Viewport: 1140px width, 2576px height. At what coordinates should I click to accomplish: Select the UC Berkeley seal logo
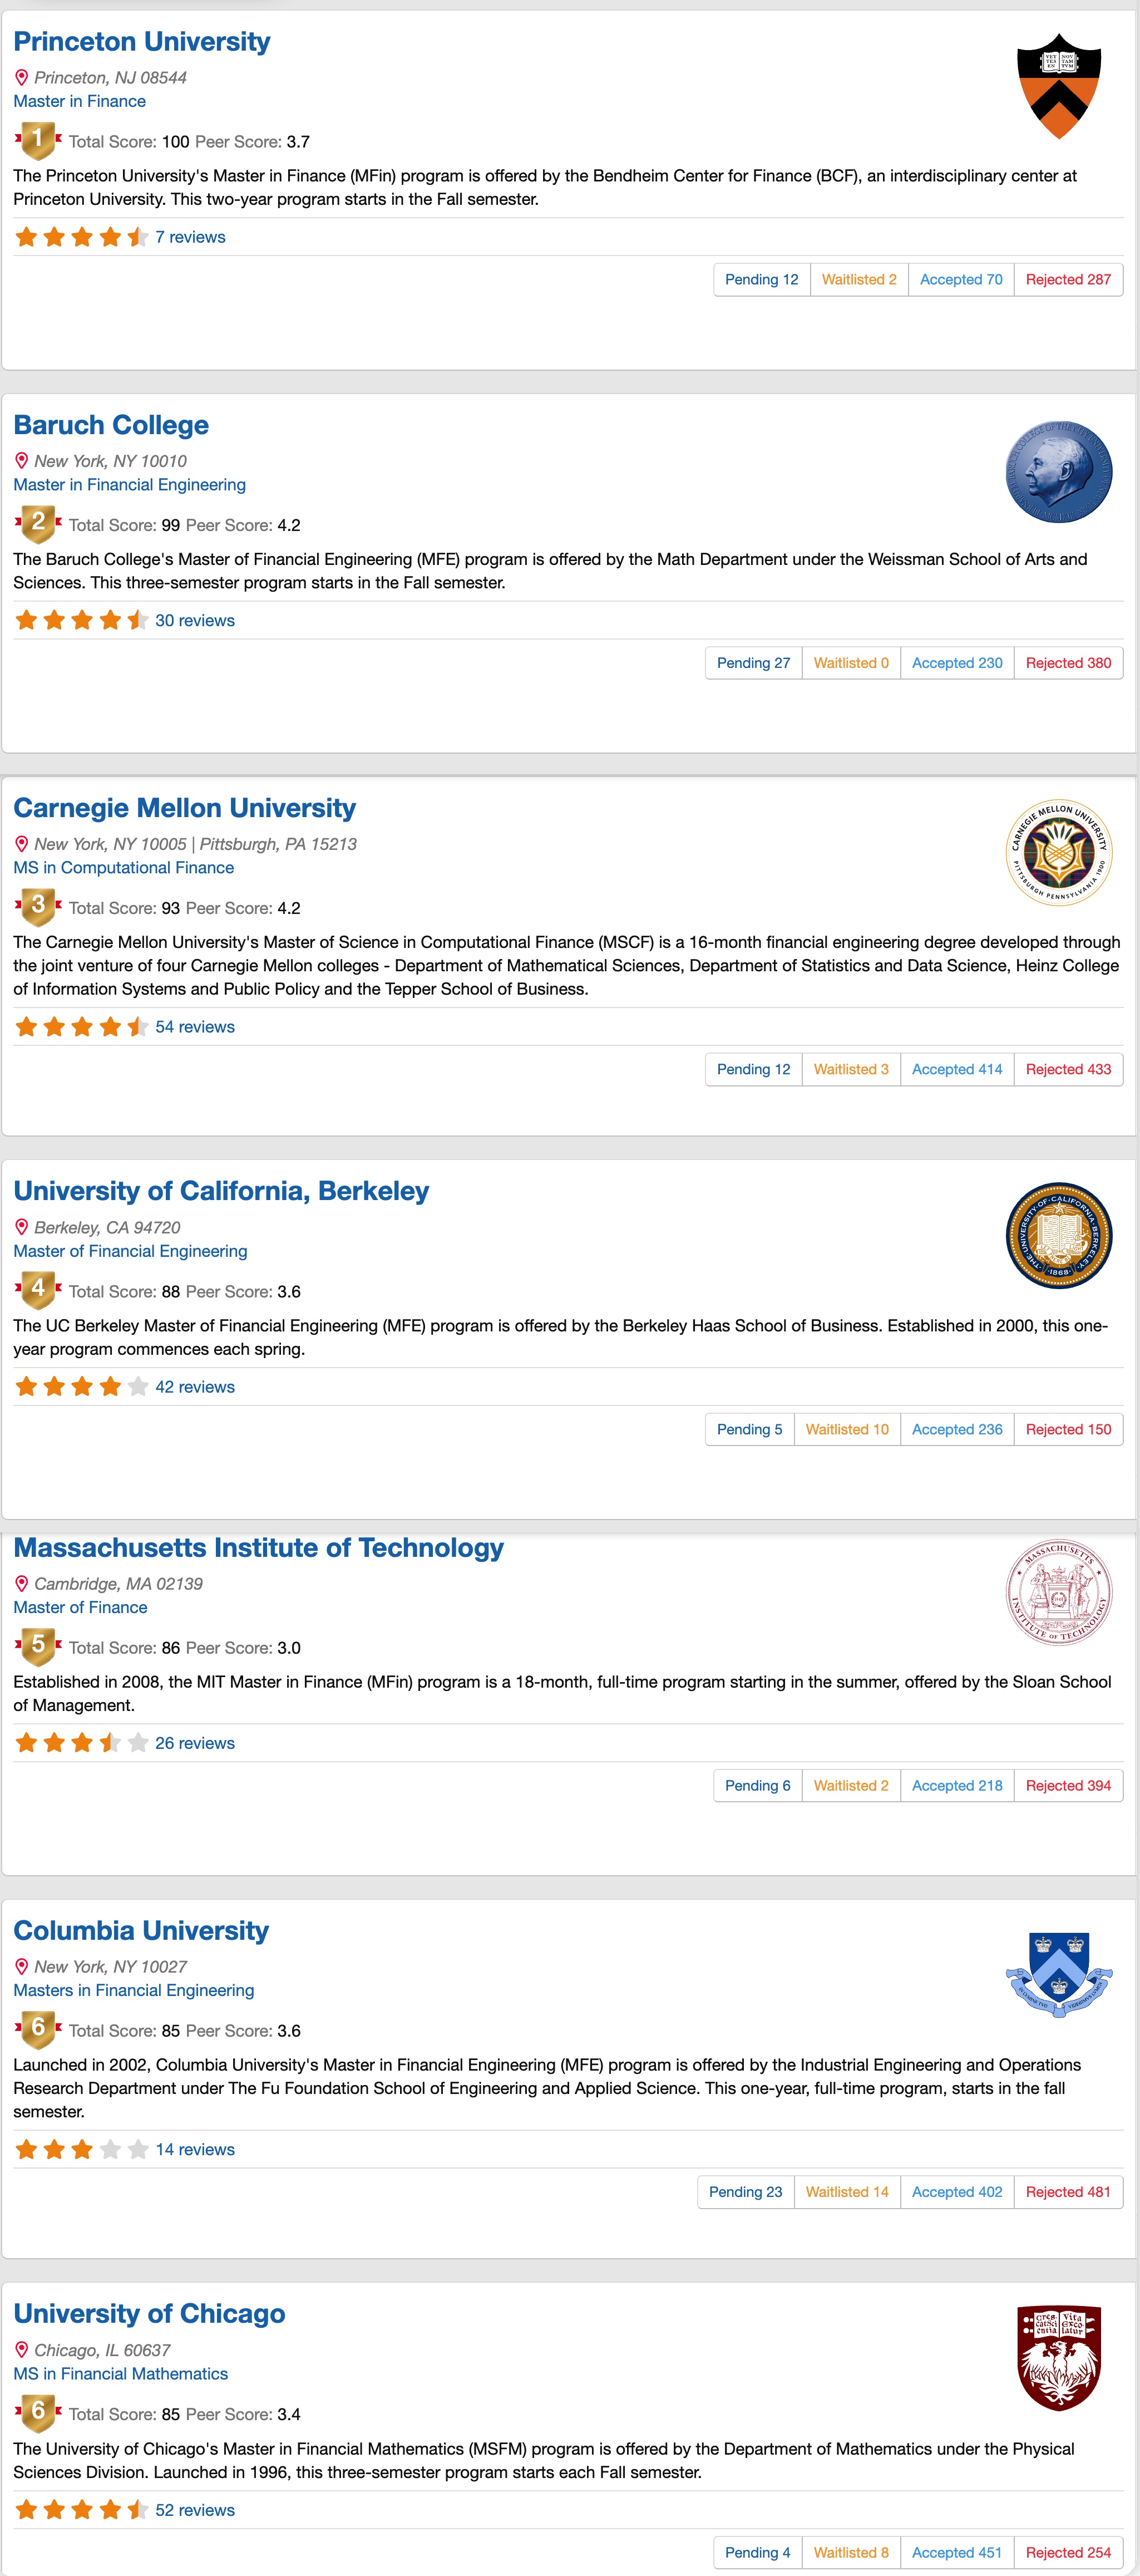click(x=1059, y=1236)
